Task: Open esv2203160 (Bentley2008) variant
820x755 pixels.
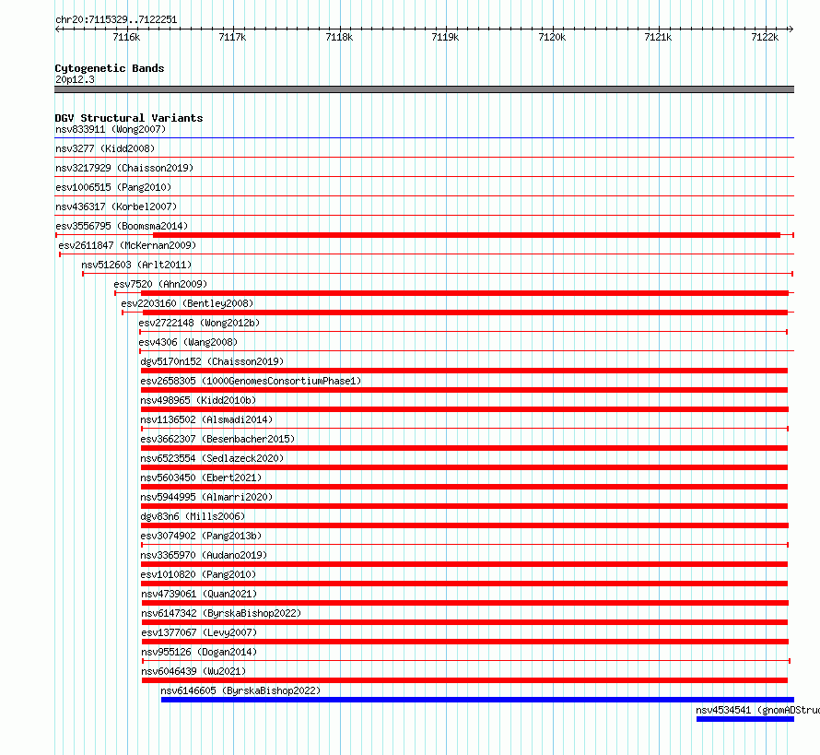Action: pyautogui.click(x=187, y=303)
